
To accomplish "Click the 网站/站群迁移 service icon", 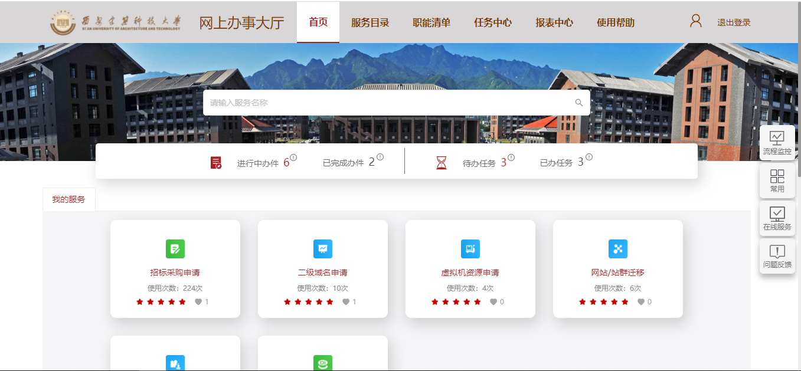I will pyautogui.click(x=618, y=249).
